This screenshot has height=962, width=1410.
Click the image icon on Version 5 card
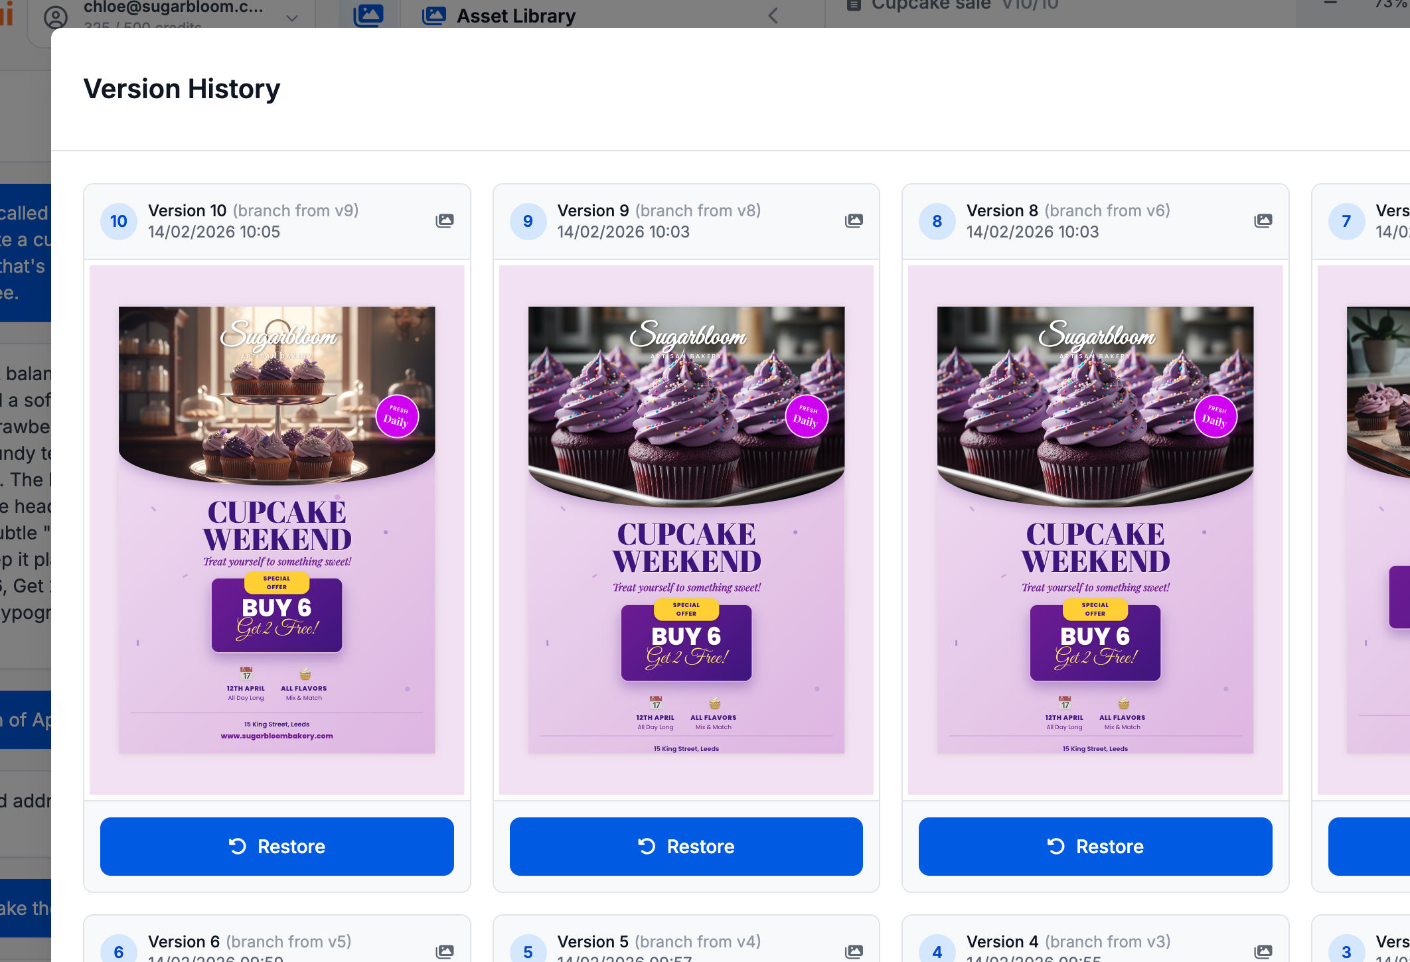854,951
